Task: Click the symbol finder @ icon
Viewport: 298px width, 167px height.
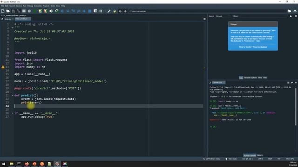Action: 29,11
